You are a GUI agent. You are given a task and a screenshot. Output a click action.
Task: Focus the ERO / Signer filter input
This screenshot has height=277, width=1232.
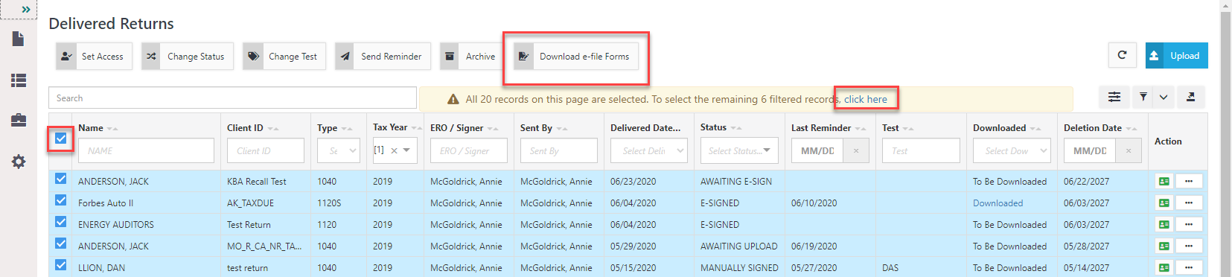pyautogui.click(x=469, y=150)
